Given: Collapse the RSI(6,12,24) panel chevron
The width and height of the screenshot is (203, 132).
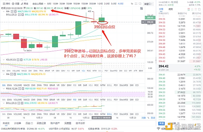Looking at the screenshot, I should tap(4, 88).
